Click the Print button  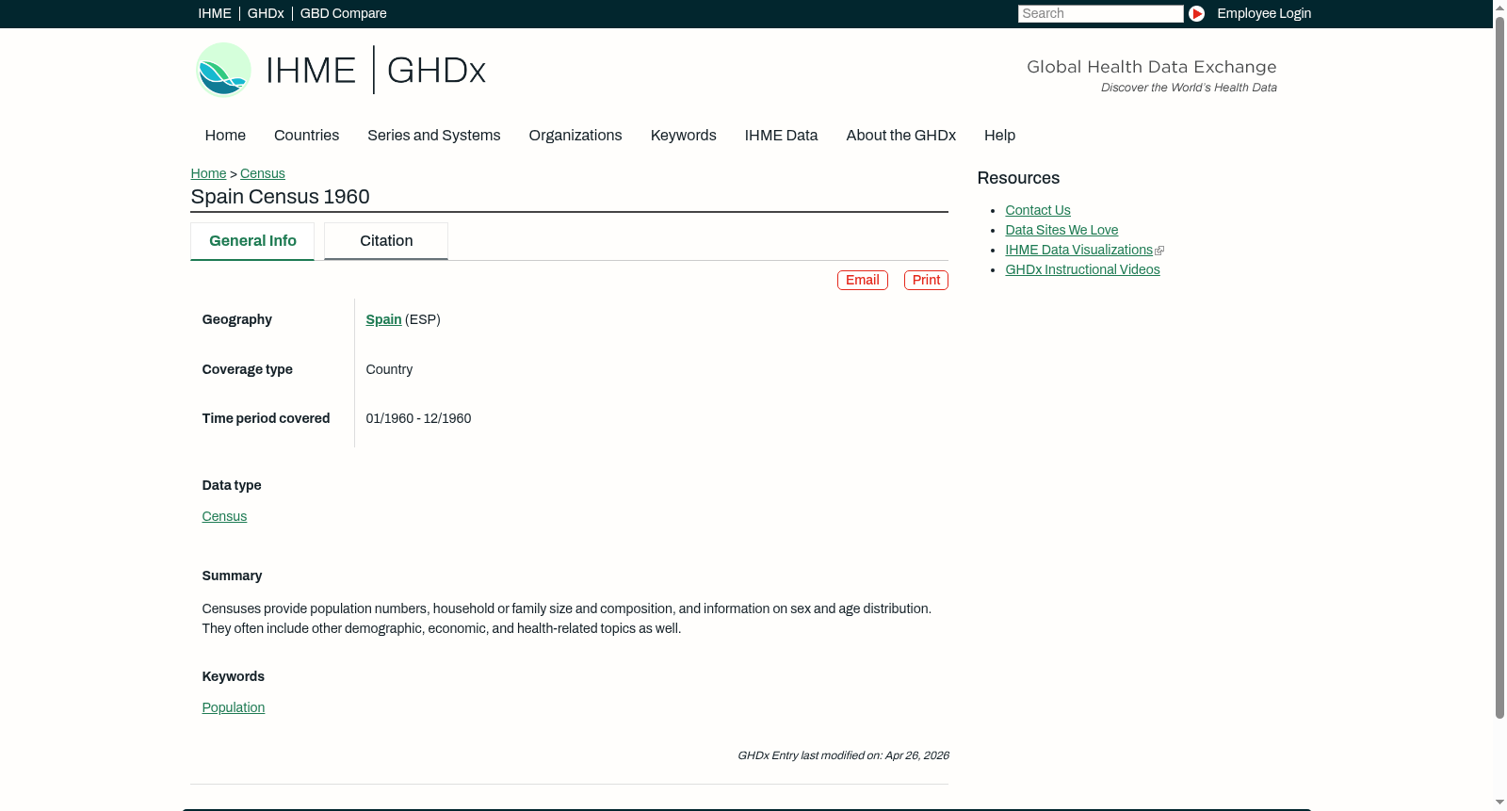point(926,280)
